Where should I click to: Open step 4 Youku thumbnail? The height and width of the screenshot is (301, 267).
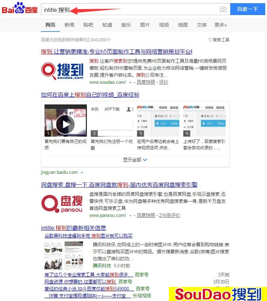tap(204, 120)
